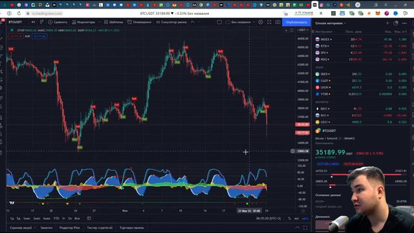This screenshot has width=414, height=233.
Task: Maximize the bottom panel
Action: (305, 227)
